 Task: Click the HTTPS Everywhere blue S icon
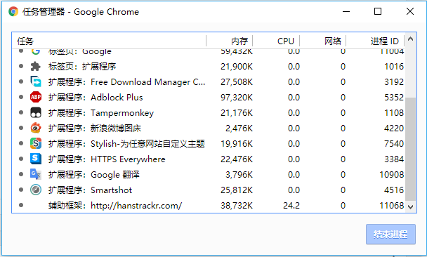(x=36, y=159)
